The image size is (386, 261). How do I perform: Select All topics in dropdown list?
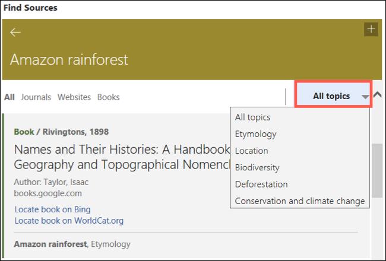click(x=252, y=117)
